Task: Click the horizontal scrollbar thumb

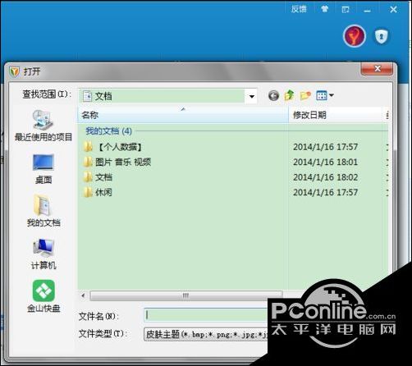Action: [x=186, y=295]
